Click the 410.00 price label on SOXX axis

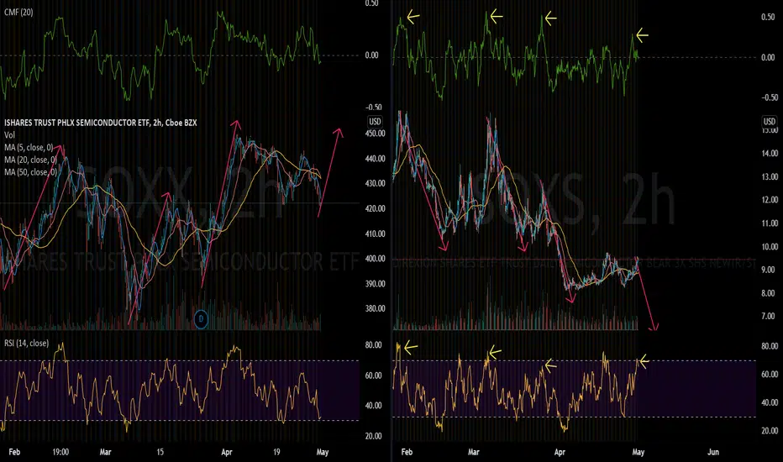pyautogui.click(x=375, y=234)
